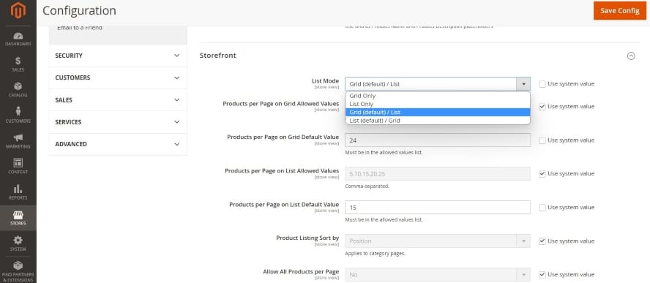Open the Allow All Products per Page dropdown
Viewport: 650px width, 283px height.
(437, 274)
